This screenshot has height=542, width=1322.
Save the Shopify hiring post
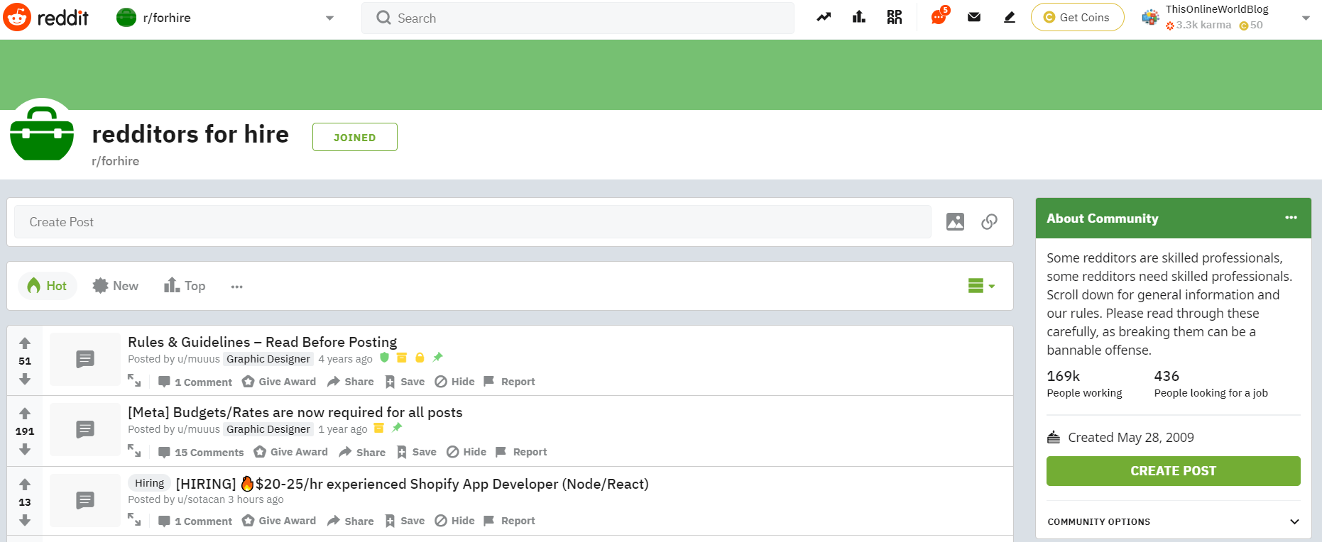click(x=405, y=521)
